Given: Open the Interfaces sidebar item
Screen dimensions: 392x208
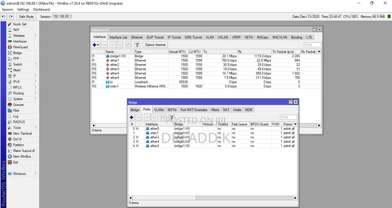Looking at the screenshot, I should (20, 41).
